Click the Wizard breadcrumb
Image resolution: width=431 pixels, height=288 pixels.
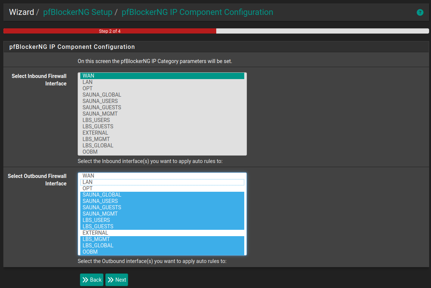[x=21, y=12]
